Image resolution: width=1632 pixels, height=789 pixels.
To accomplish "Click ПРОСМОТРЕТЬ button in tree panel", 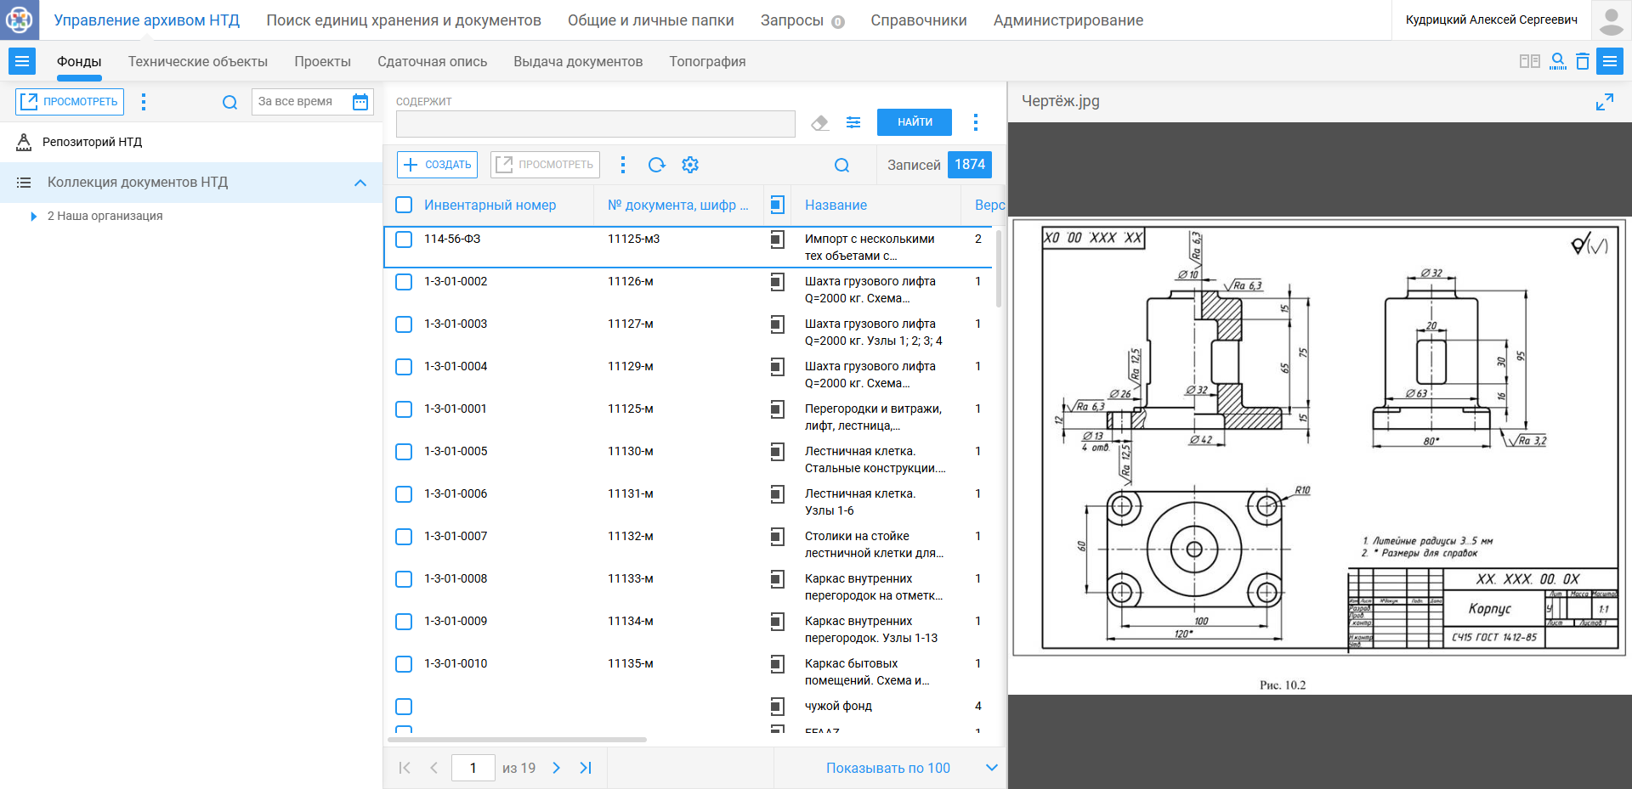I will click(x=70, y=102).
